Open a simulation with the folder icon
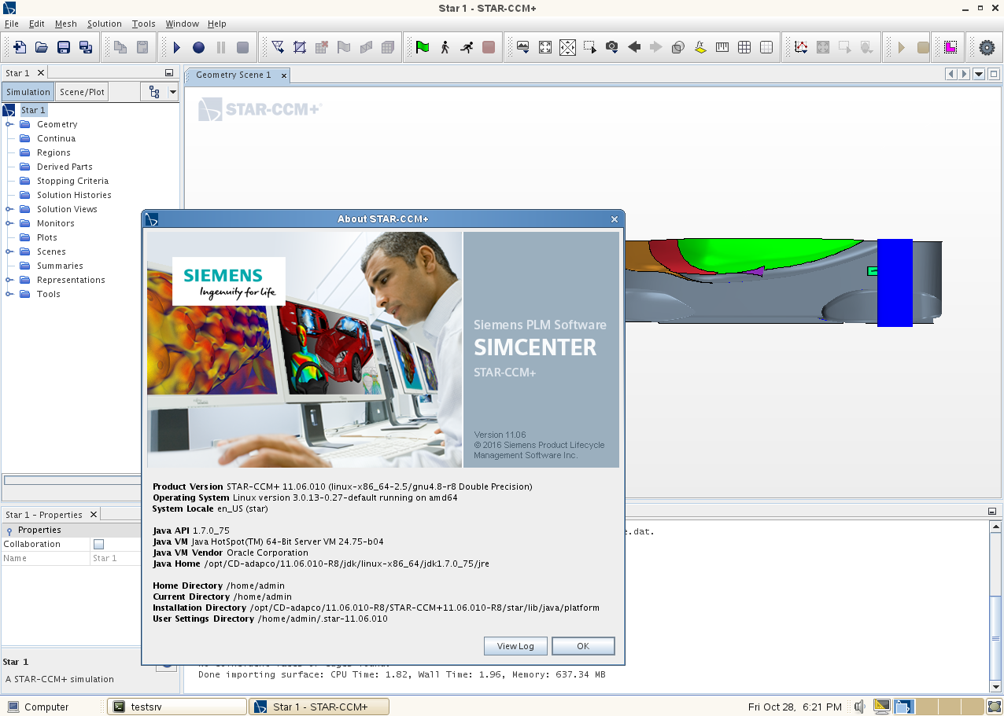Viewport: 1004px width, 716px height. 42,47
